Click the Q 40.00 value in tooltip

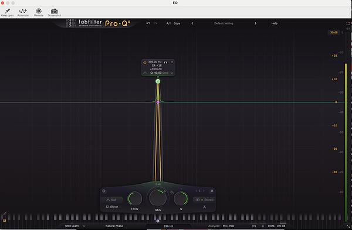coord(156,73)
